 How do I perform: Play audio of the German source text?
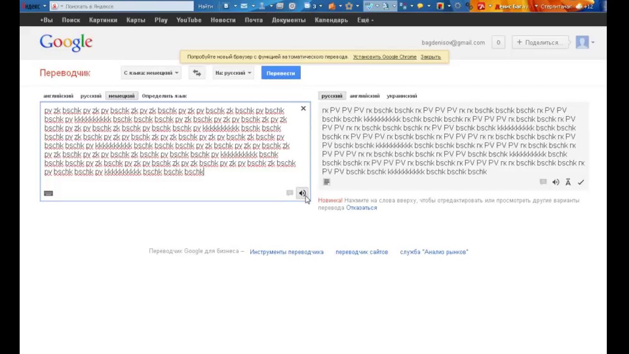pyautogui.click(x=302, y=193)
